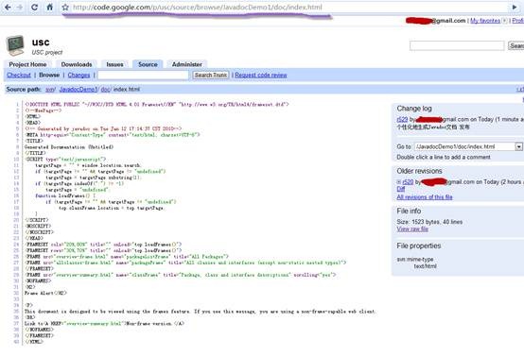
Task: Switch to Downloads tab
Action: [77, 64]
